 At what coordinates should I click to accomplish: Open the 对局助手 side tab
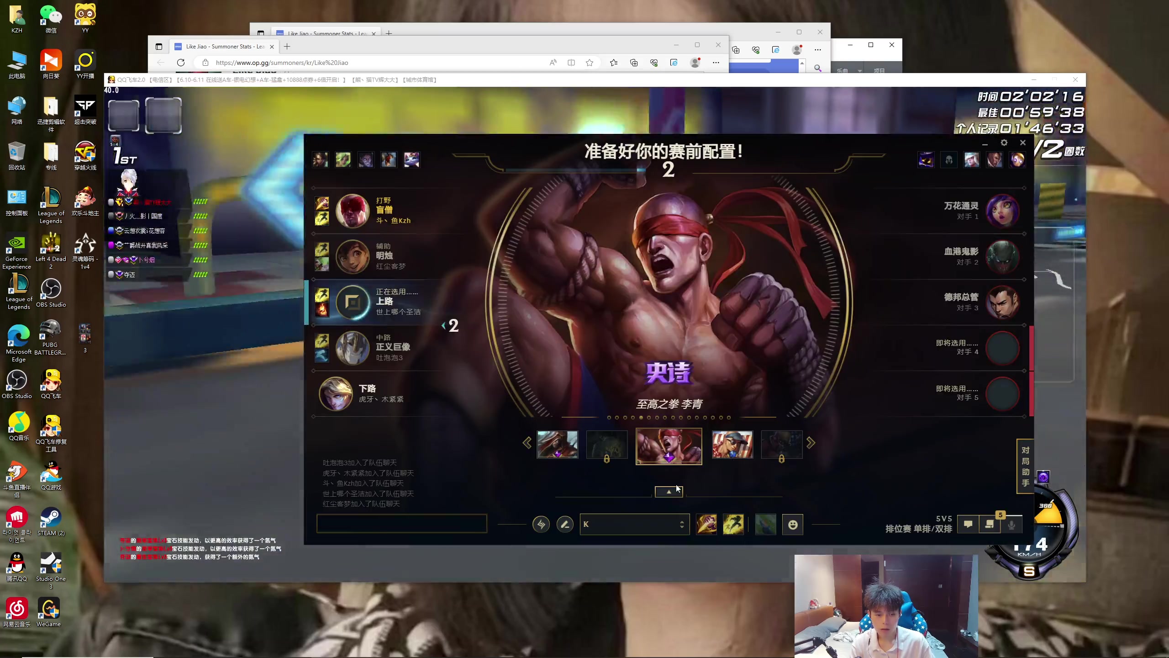point(1025,466)
